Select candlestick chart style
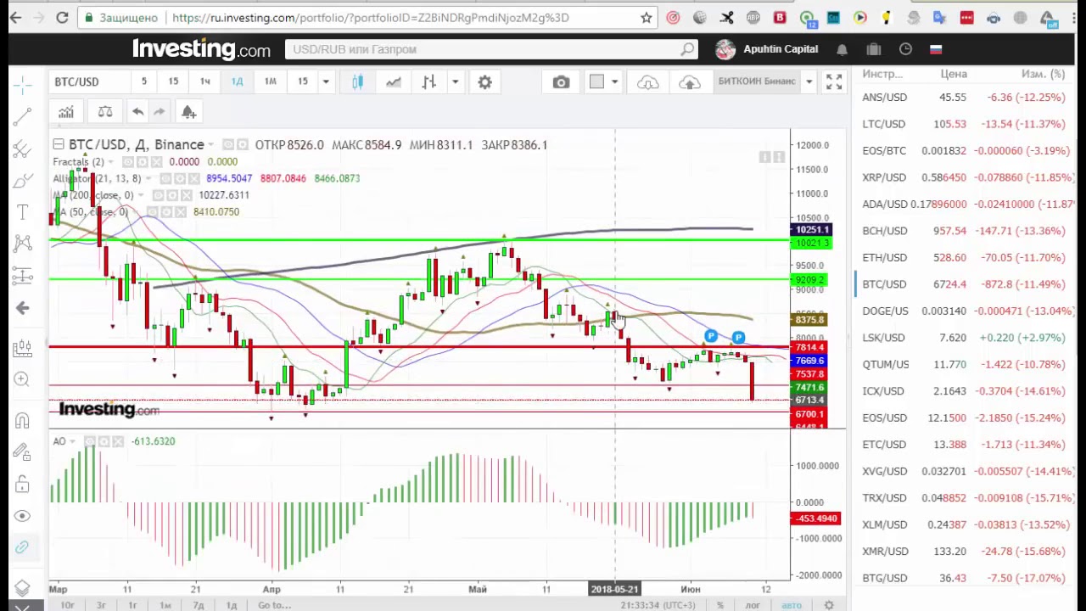Screen dimensions: 1086x611 tap(358, 81)
